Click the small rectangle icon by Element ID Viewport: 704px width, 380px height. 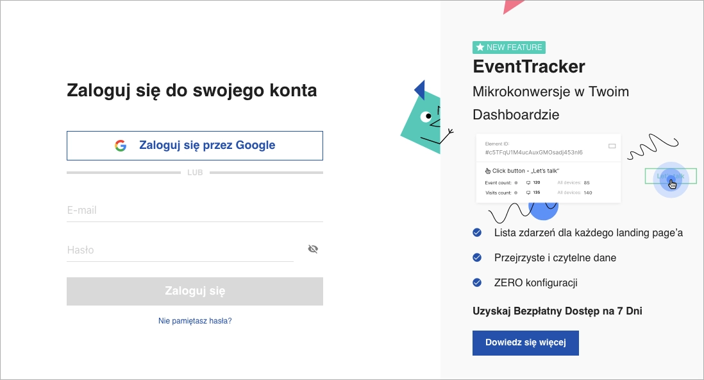click(x=612, y=146)
